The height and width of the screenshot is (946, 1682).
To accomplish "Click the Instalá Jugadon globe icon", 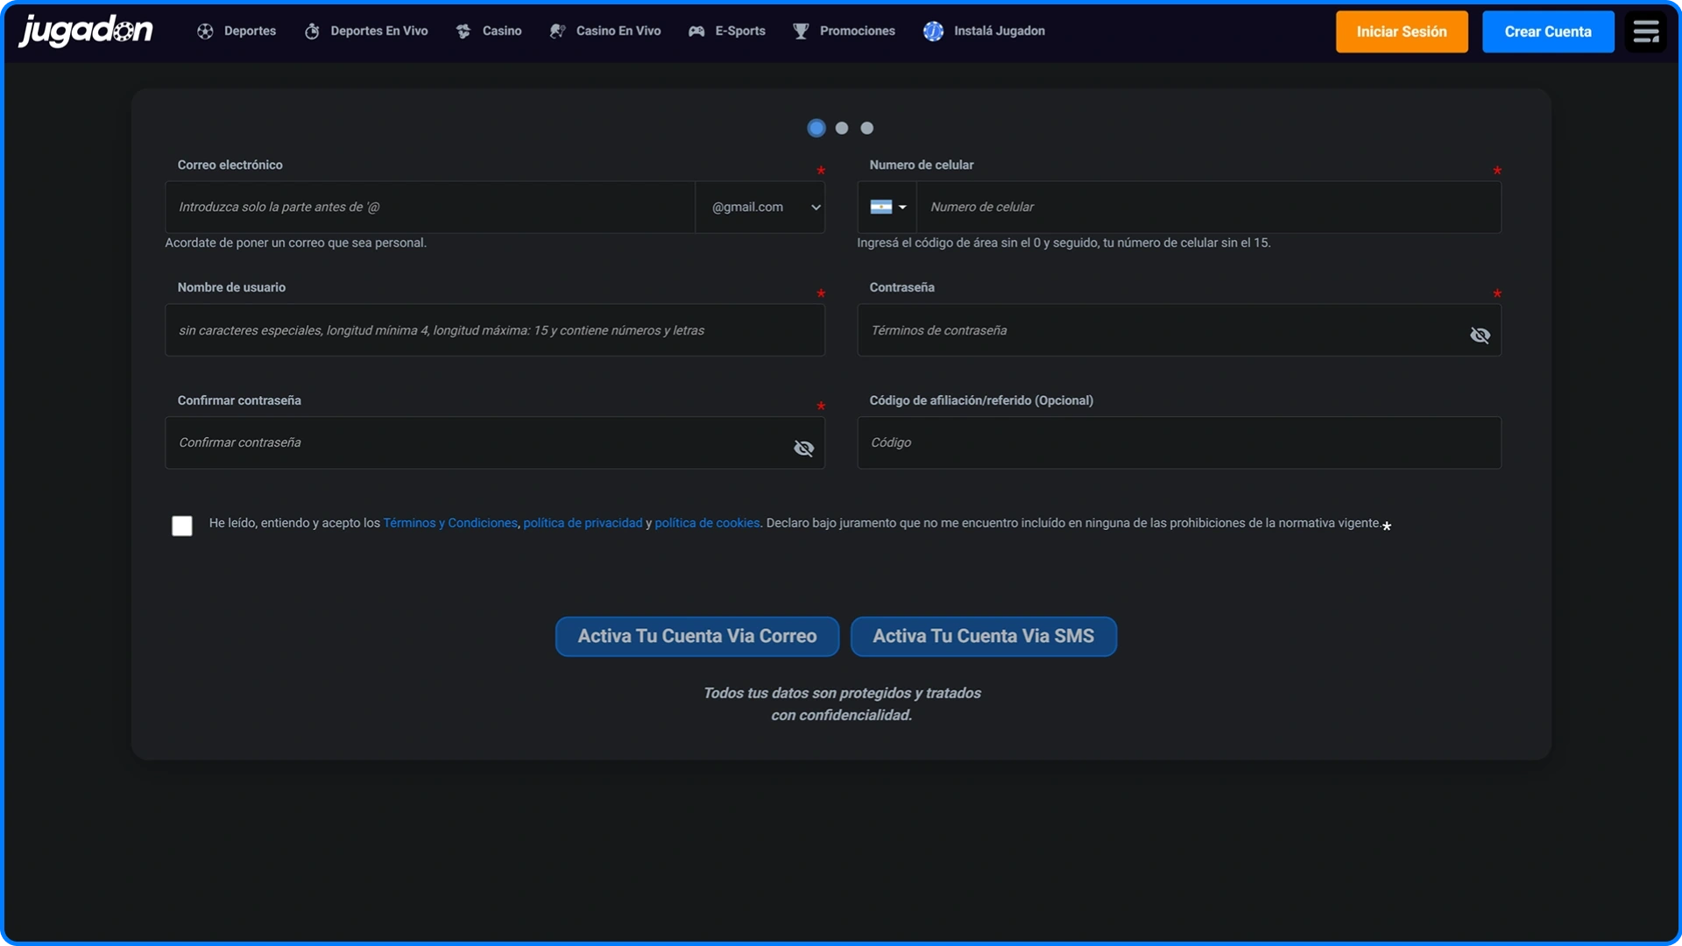I will coord(933,32).
